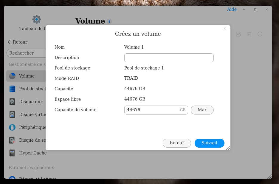Click the info icon beside Volume title
The width and height of the screenshot is (279, 184).
(109, 21)
